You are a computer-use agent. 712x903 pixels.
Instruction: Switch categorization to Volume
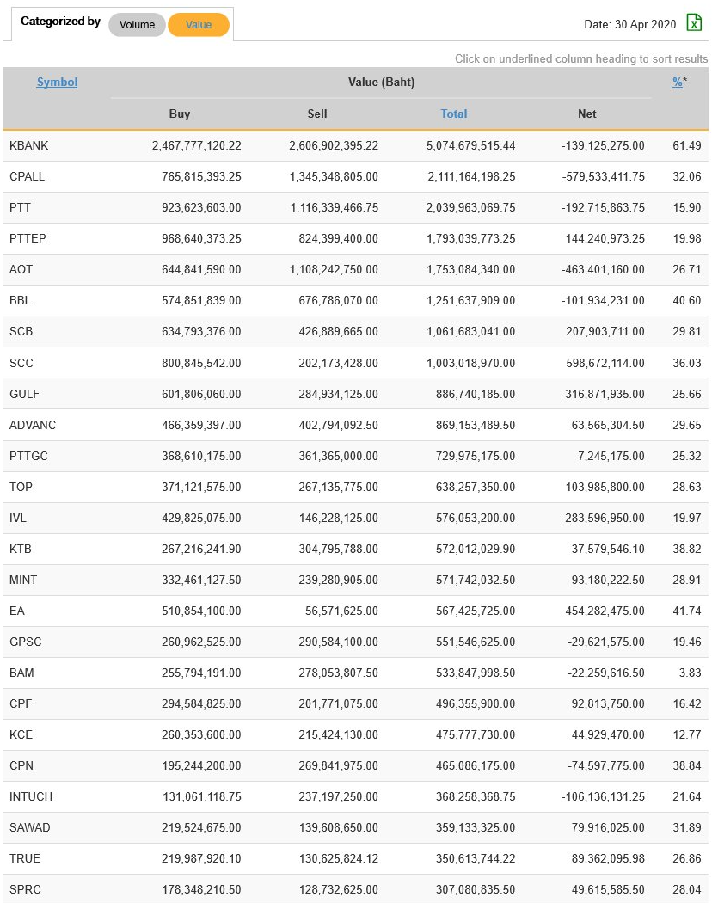[137, 25]
